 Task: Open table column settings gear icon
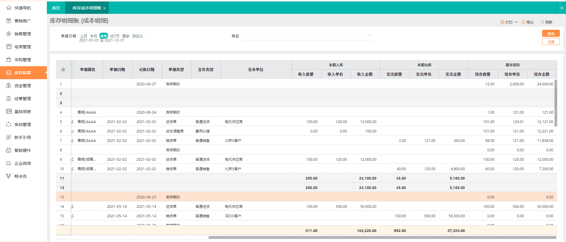pos(63,70)
